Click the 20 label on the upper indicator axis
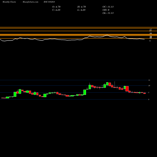The image size is (157, 157). tap(150, 33)
